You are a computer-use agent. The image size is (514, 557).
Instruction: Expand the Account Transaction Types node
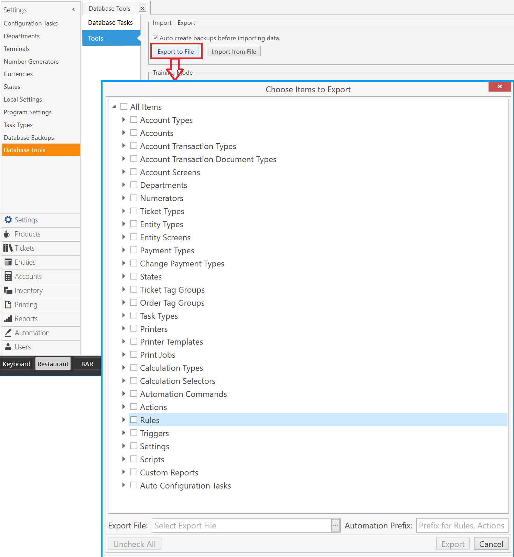(124, 146)
